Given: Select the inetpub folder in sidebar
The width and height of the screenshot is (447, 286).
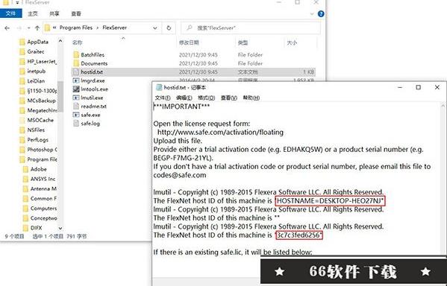Looking at the screenshot, I should [x=37, y=71].
